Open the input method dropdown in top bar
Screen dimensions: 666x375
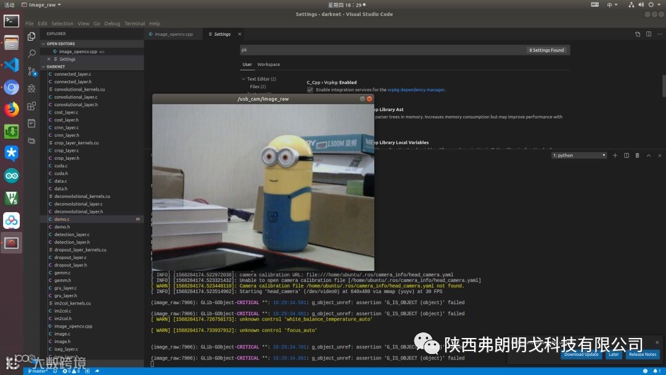click(612, 5)
